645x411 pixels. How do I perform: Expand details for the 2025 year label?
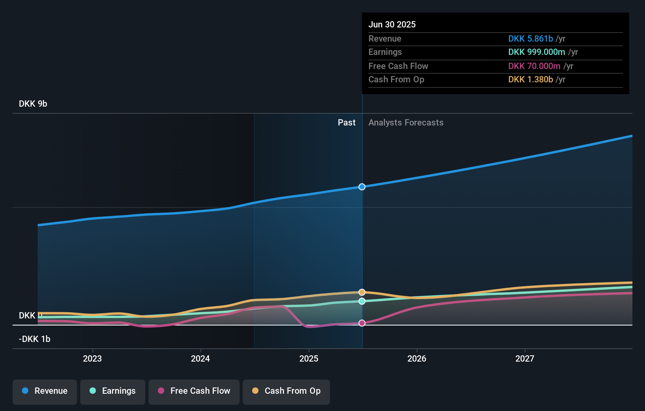pyautogui.click(x=309, y=358)
